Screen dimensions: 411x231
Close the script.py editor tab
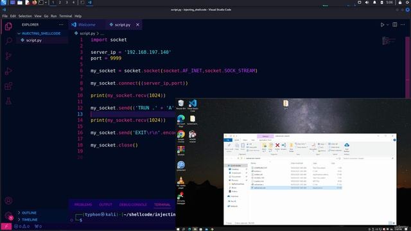tap(137, 24)
